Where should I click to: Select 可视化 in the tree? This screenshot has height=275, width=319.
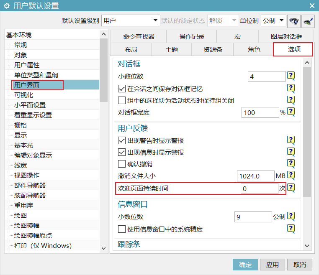click(23, 95)
